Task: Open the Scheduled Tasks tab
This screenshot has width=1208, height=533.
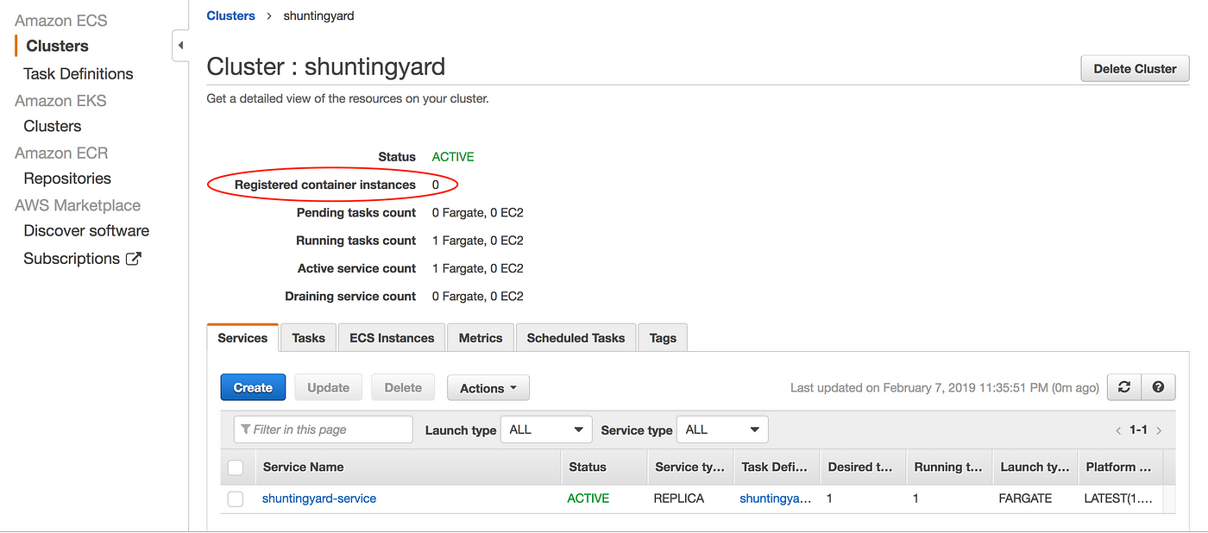Action: [576, 338]
